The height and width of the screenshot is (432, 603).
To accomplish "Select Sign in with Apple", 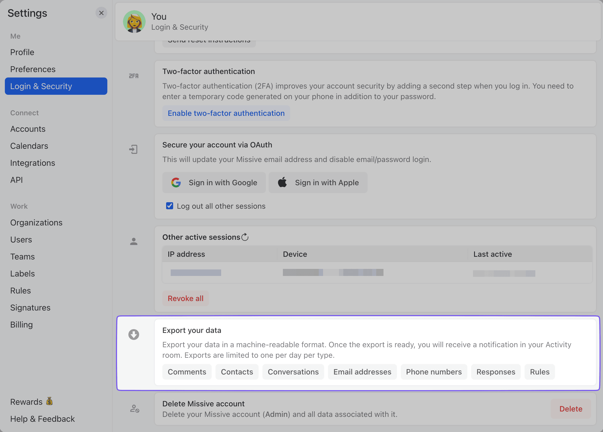I will (318, 183).
